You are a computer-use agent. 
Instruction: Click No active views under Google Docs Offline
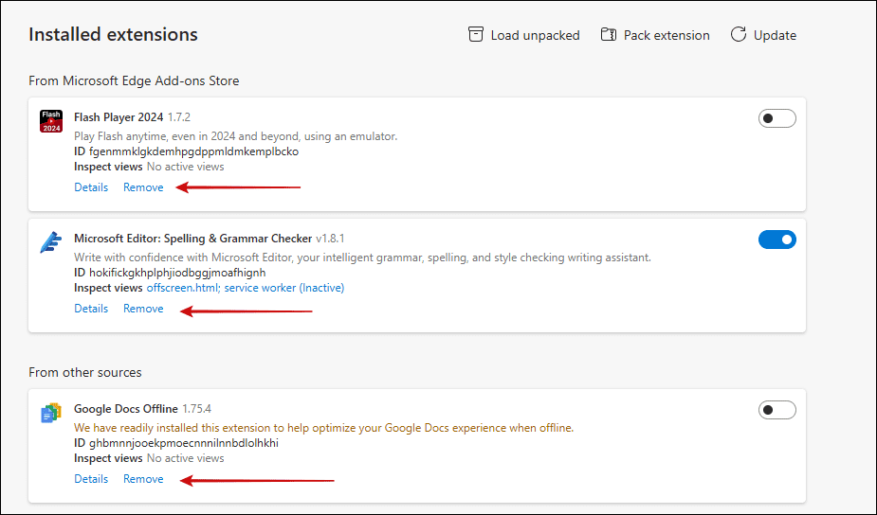185,458
